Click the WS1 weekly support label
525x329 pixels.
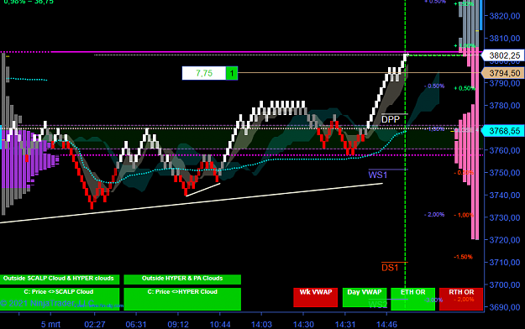378,175
